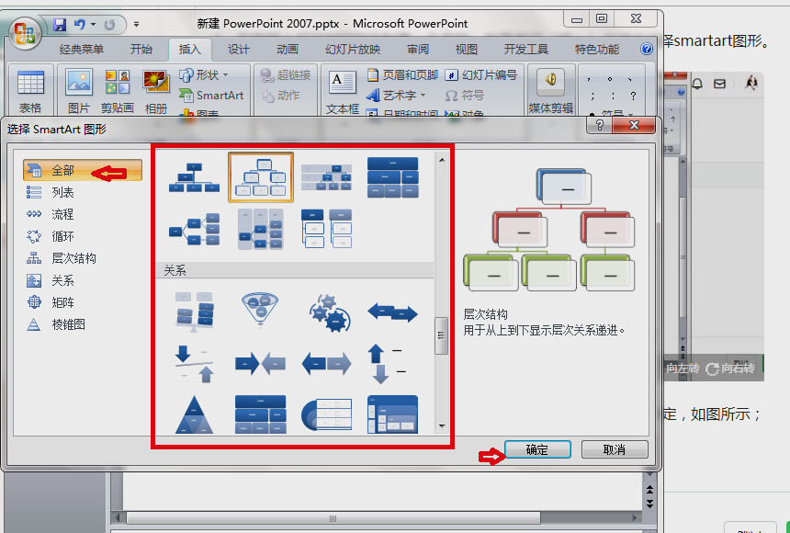Switch to the 开始 tab

click(141, 50)
